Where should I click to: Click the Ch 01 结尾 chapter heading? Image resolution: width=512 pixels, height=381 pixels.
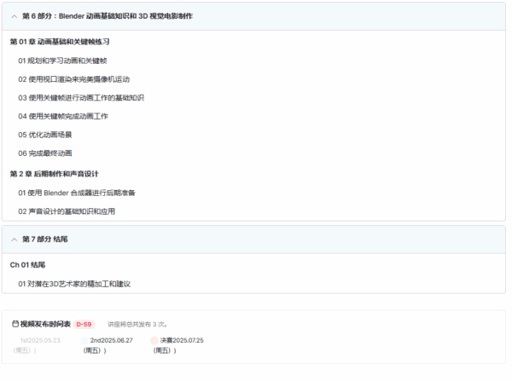27,265
